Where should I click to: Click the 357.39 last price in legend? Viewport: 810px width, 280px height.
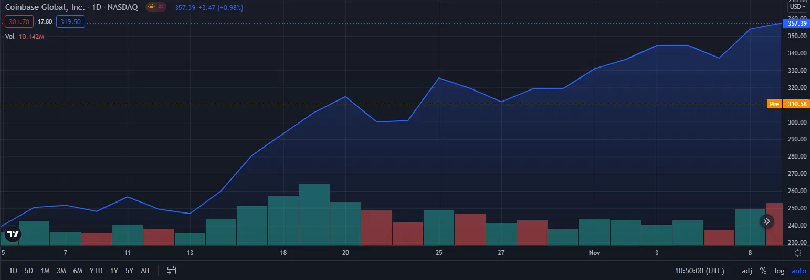(185, 8)
